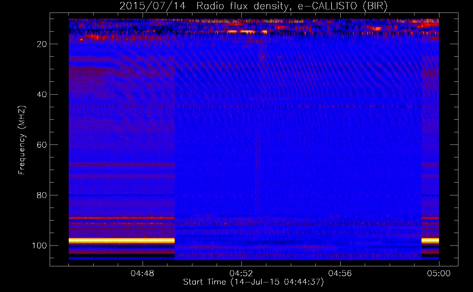Click the Start Time axis label
This screenshot has width=473, height=292.
253,282
